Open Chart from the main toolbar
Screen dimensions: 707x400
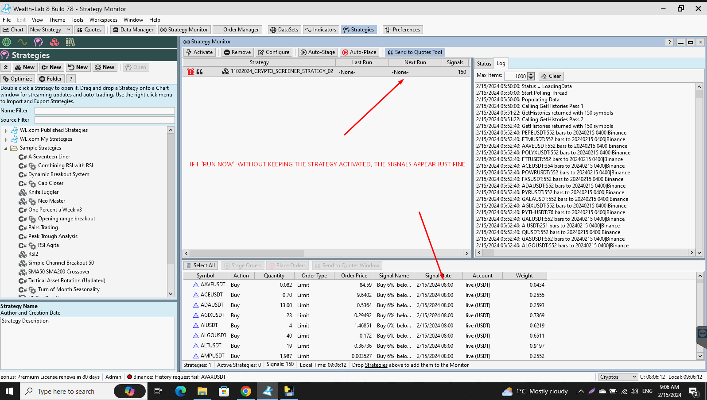[x=13, y=30]
